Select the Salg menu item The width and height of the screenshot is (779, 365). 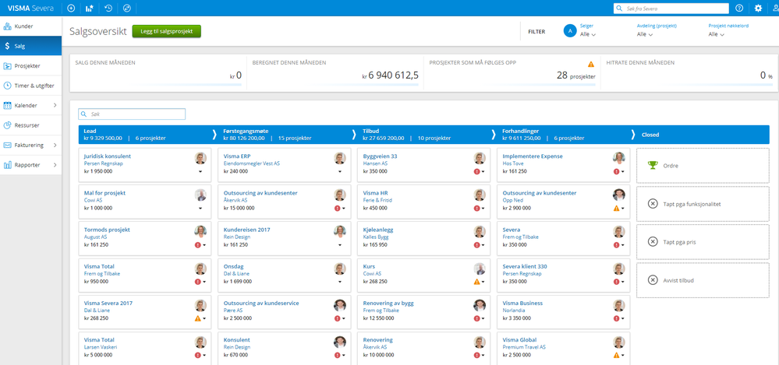(x=31, y=46)
